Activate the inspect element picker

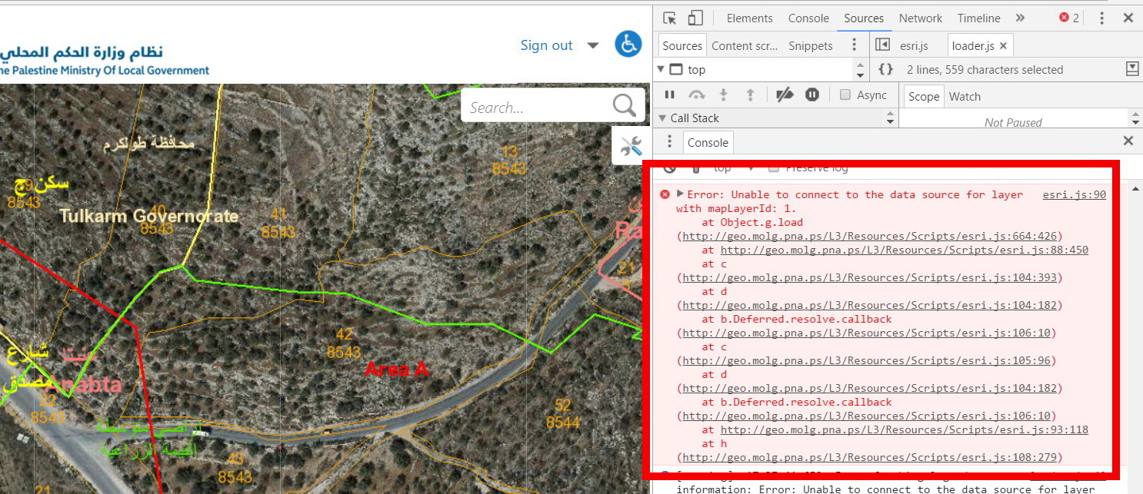669,18
